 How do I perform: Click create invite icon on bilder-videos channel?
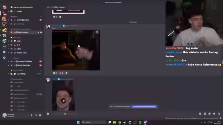(38, 32)
